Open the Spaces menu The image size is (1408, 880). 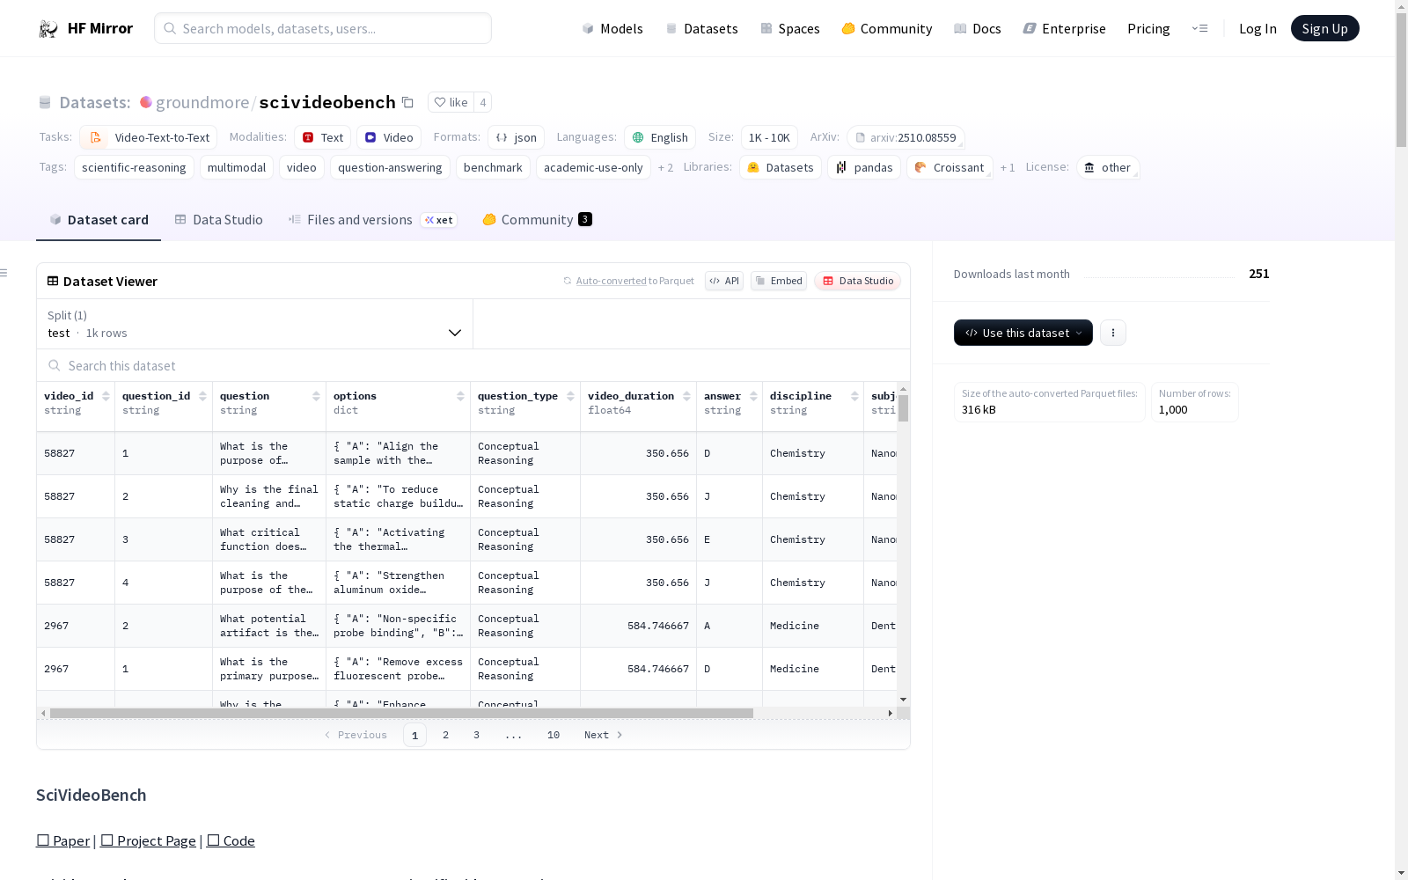(x=790, y=28)
